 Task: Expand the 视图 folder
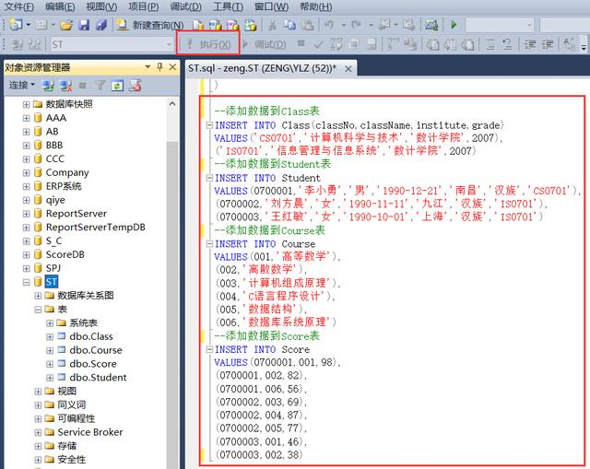point(38,392)
